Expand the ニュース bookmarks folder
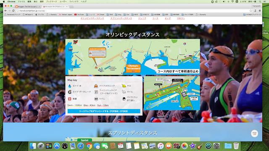Screen dimensions: 269x151 [90, 15]
